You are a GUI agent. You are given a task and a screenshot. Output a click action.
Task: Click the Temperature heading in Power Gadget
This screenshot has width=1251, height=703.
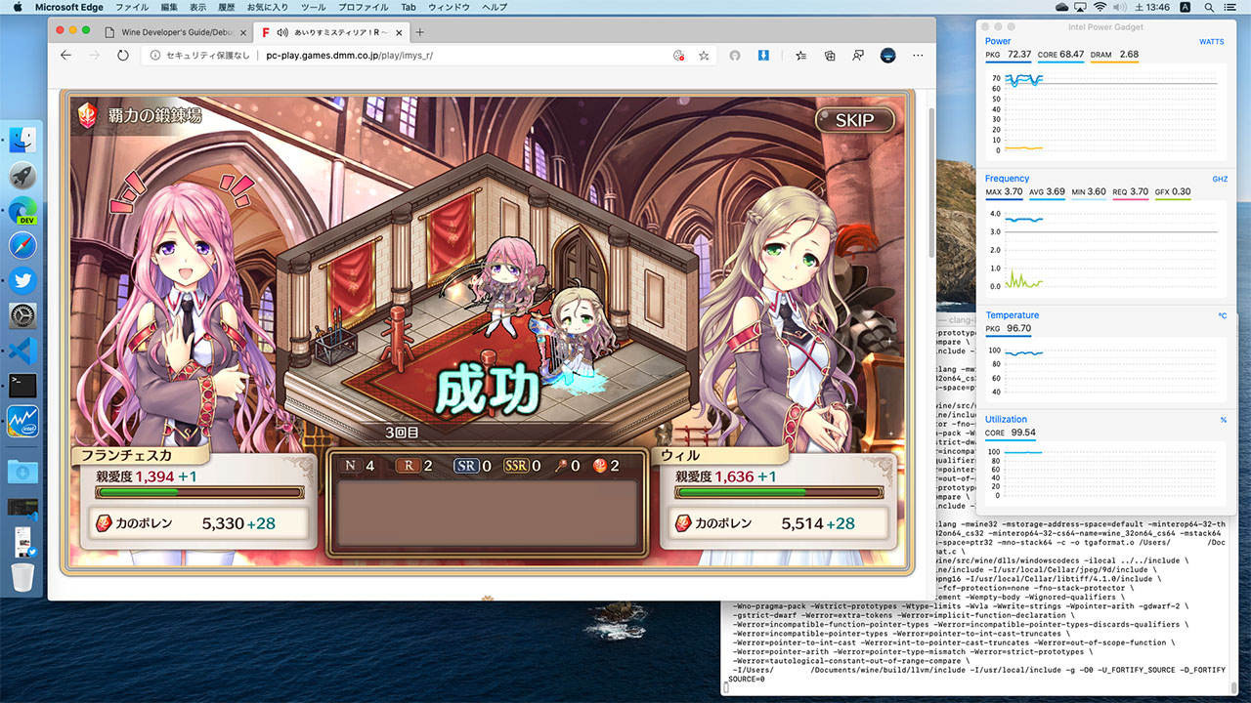point(1012,315)
